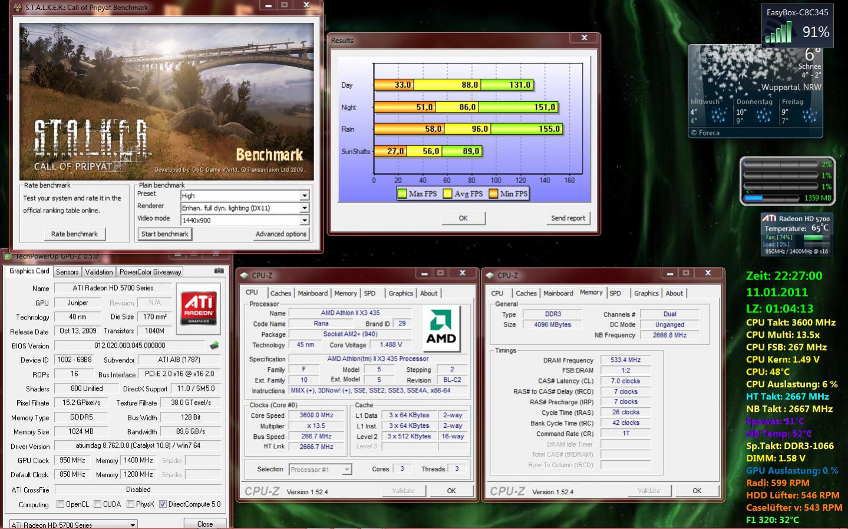This screenshot has width=848, height=529.
Task: Click the CPU Takt: 3600 MHz readout
Action: [x=790, y=322]
